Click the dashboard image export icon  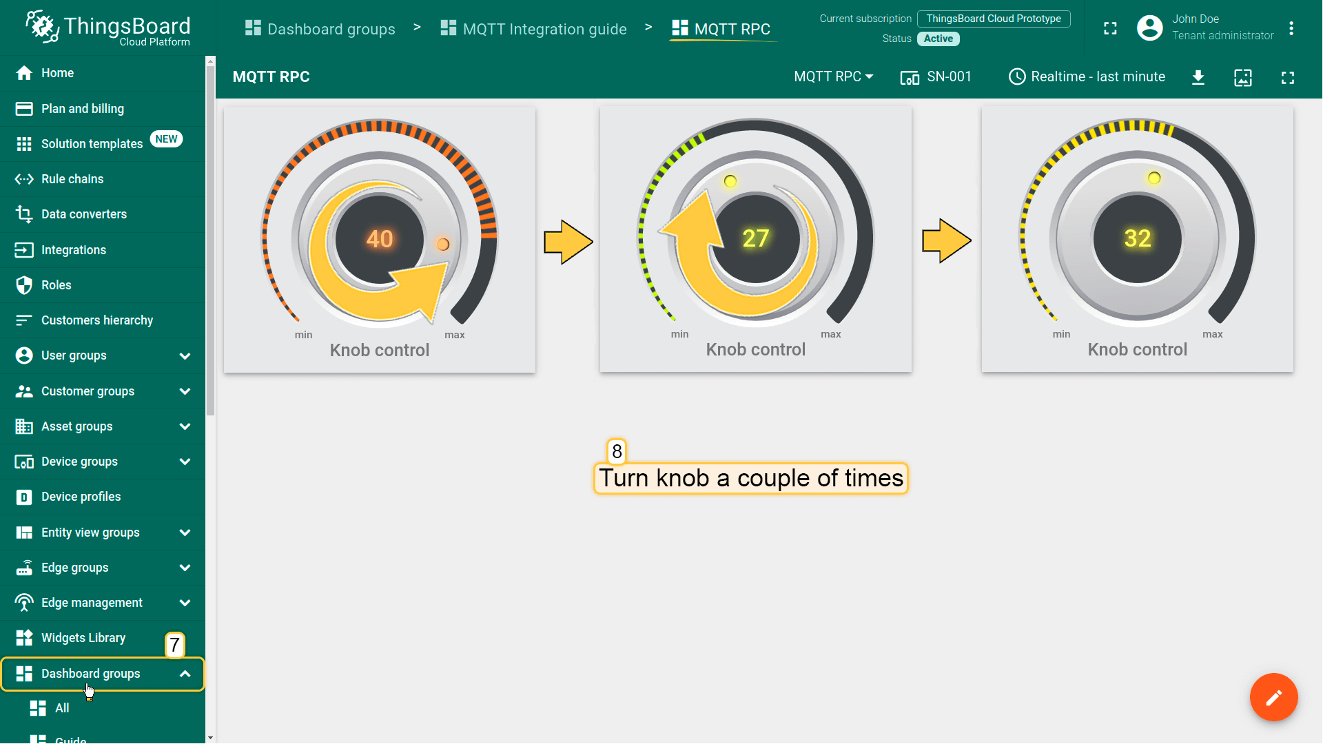[x=1242, y=77]
